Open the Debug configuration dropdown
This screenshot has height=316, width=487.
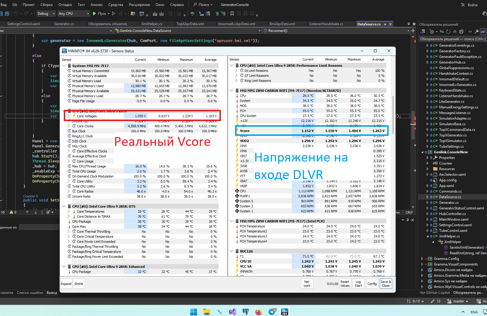pos(46,14)
